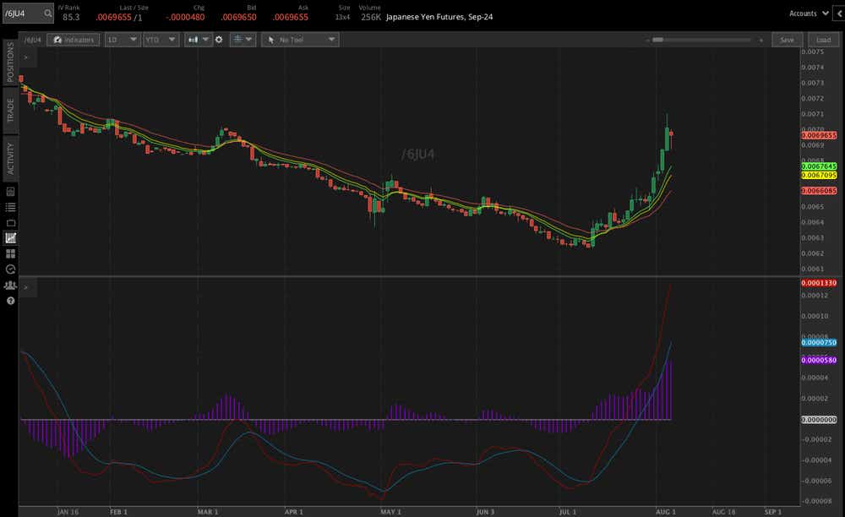The width and height of the screenshot is (845, 517).
Task: Open chart settings gear icon
Action: pyautogui.click(x=219, y=40)
